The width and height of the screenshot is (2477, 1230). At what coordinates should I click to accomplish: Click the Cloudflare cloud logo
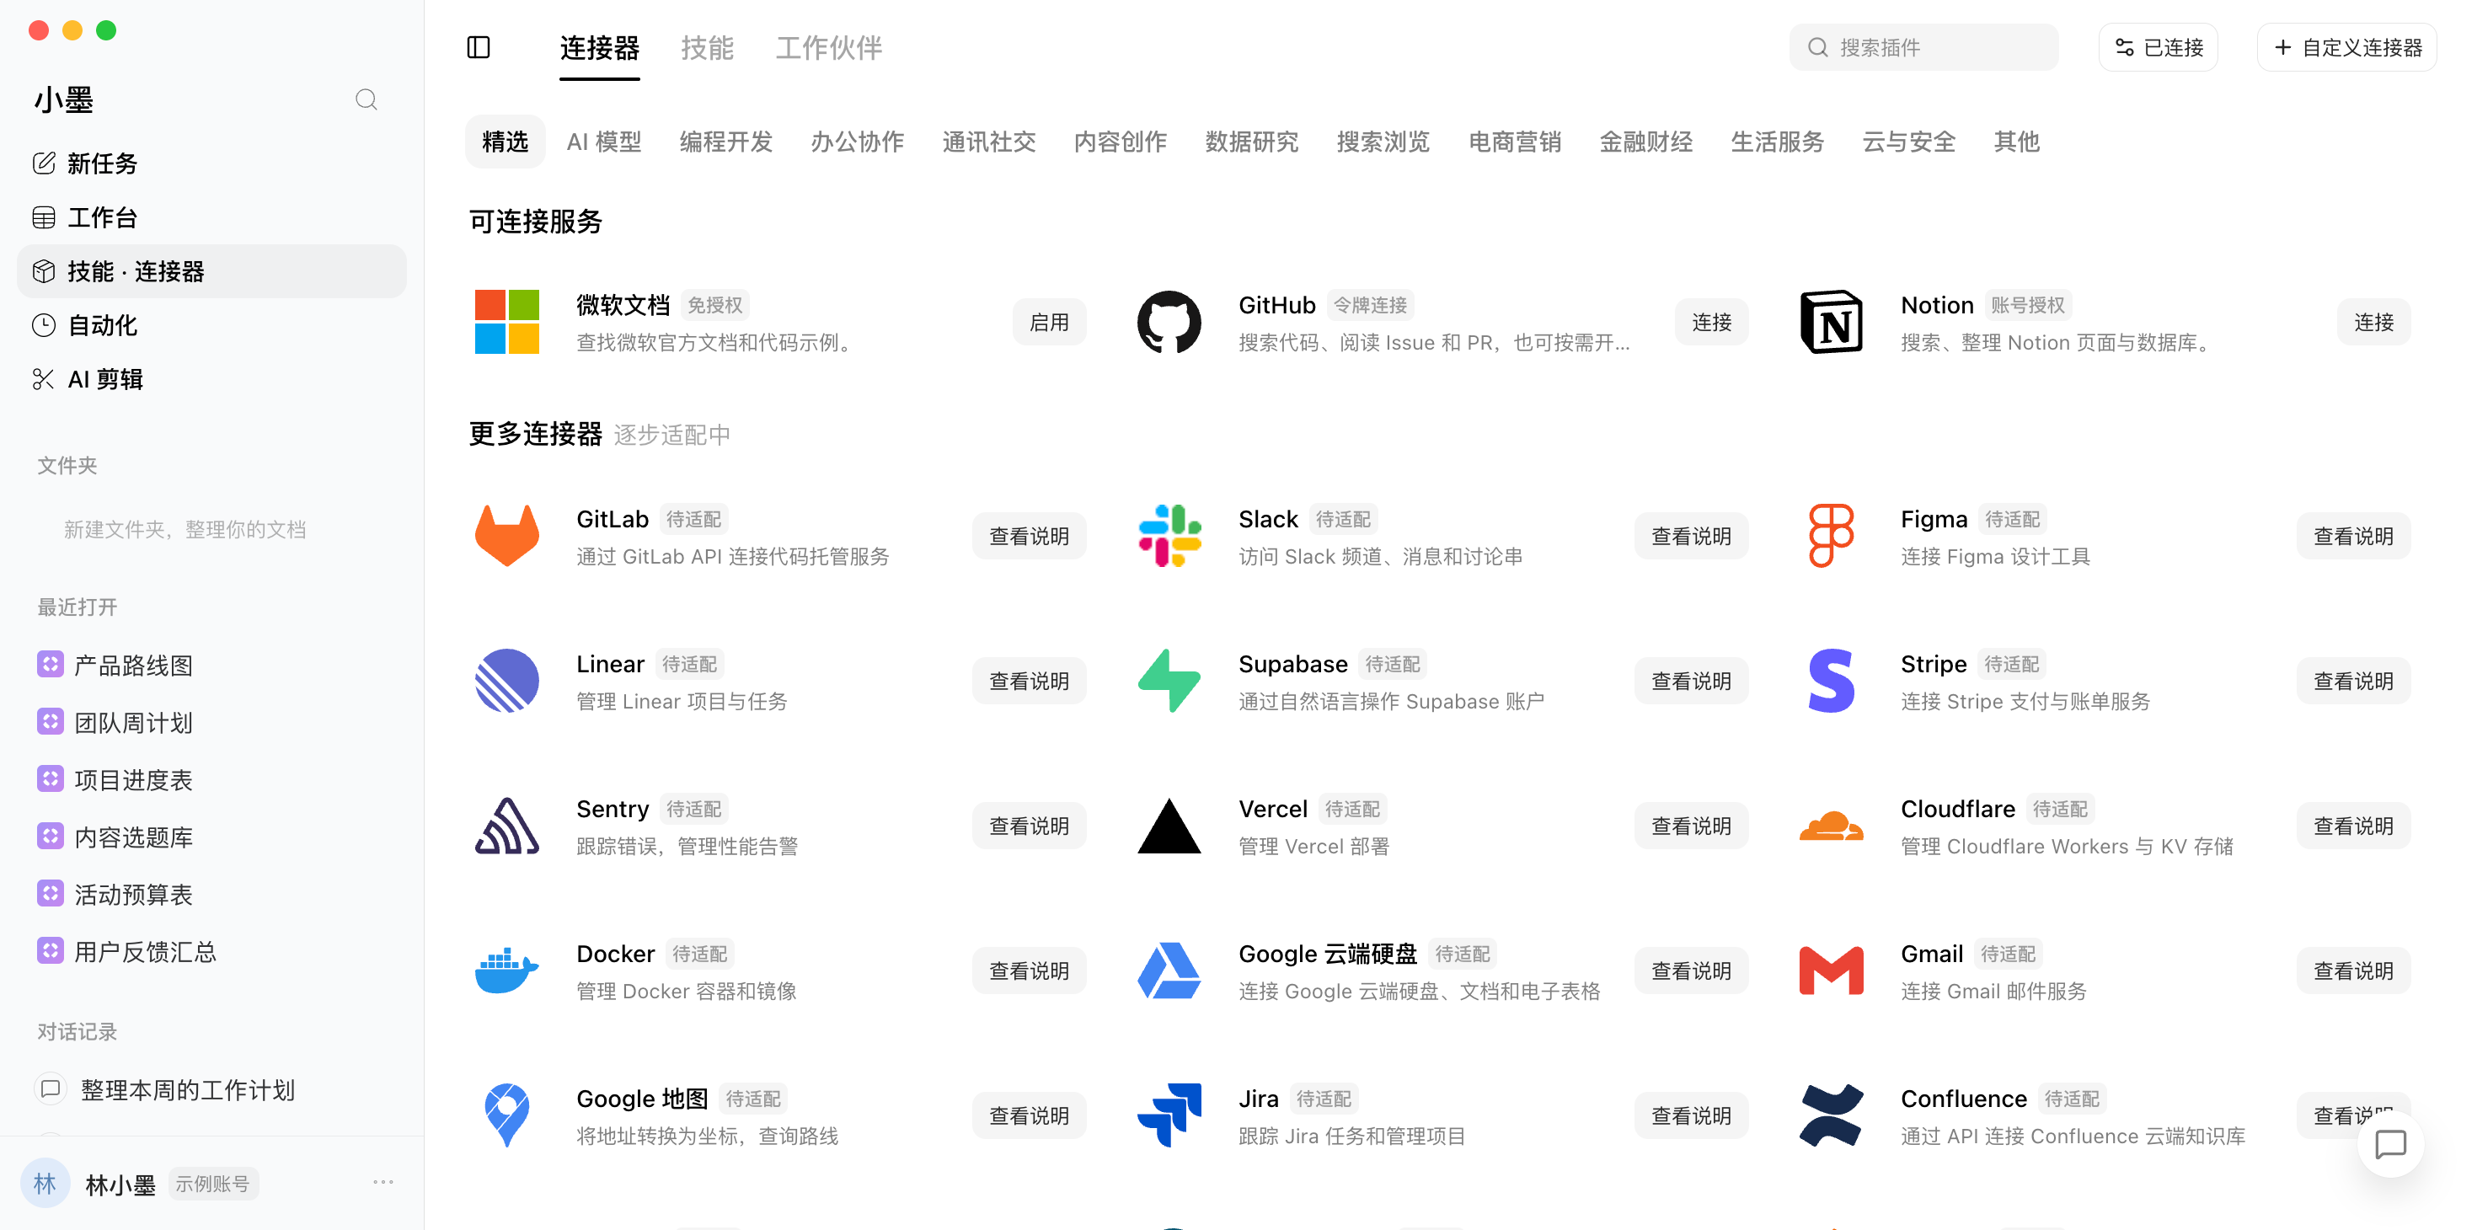pyautogui.click(x=1831, y=826)
